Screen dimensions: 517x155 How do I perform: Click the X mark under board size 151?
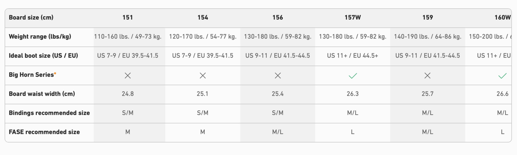pyautogui.click(x=128, y=76)
